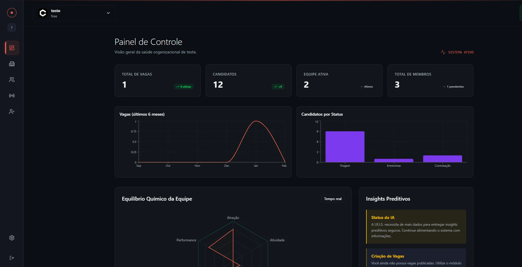This screenshot has height=267, width=522.
Task: Select the candidate approval icon in sidebar
Action: tap(12, 111)
